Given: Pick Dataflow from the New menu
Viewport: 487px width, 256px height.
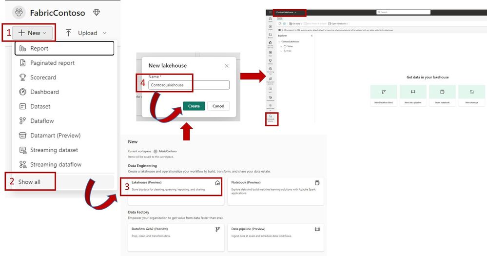Looking at the screenshot, I should [64, 121].
